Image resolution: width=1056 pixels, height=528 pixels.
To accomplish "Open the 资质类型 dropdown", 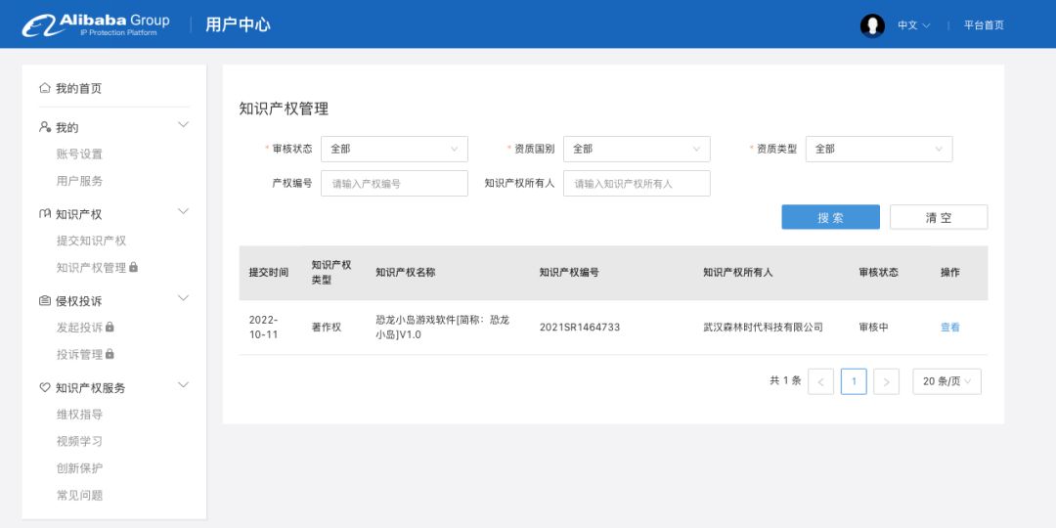I will point(879,149).
